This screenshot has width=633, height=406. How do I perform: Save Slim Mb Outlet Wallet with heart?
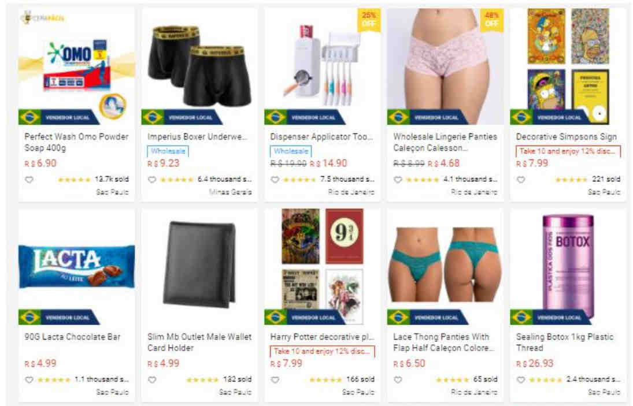[x=152, y=380]
